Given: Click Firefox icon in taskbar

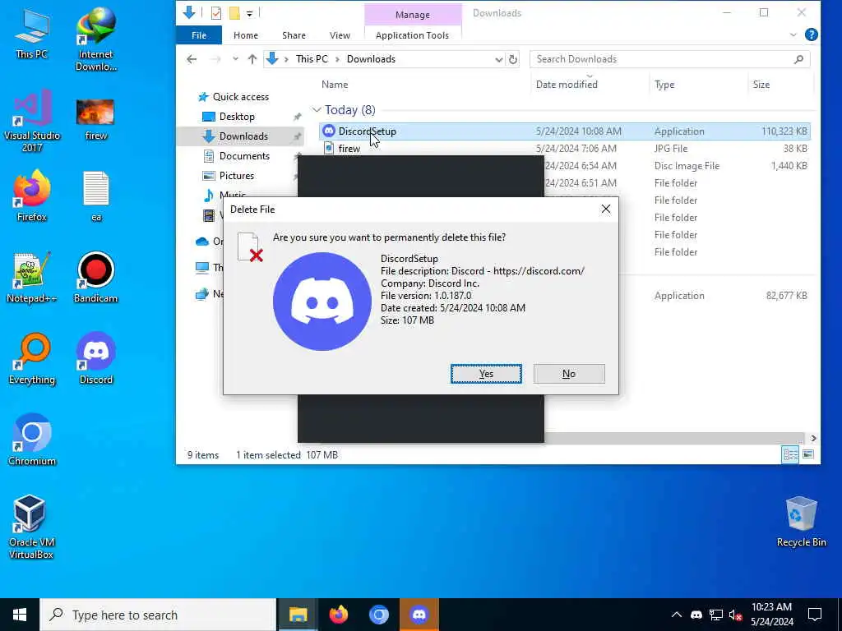Looking at the screenshot, I should tap(338, 615).
